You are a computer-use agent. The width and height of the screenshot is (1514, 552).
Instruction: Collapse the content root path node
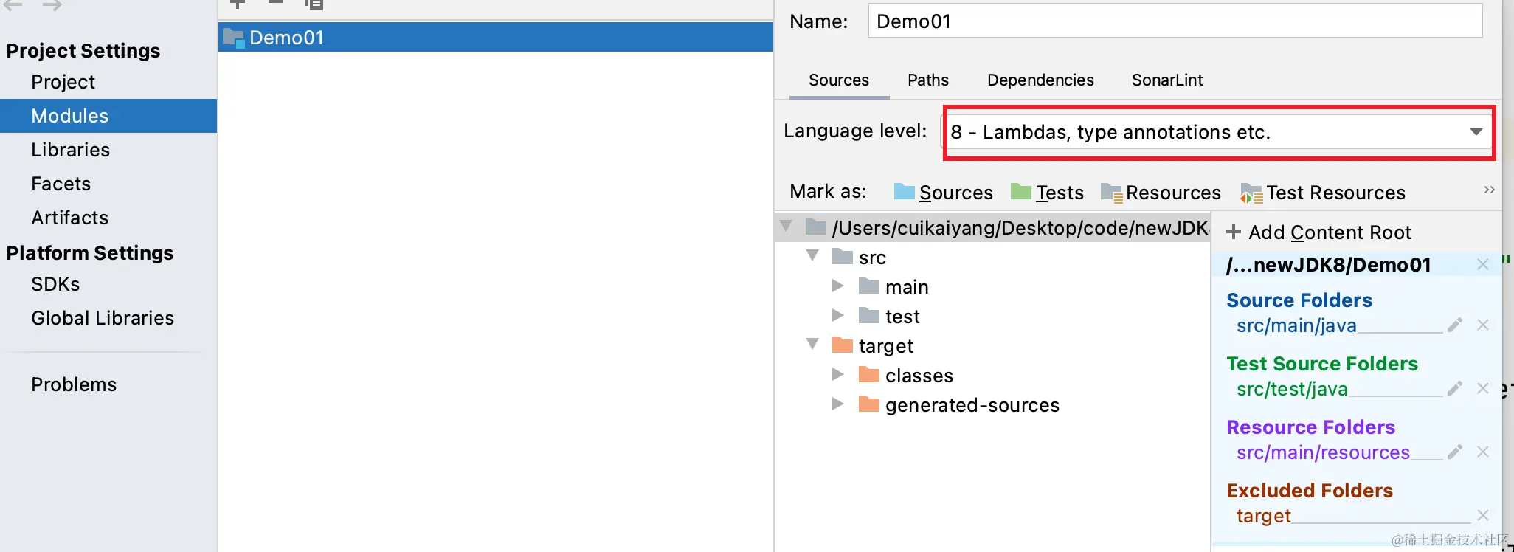point(786,226)
